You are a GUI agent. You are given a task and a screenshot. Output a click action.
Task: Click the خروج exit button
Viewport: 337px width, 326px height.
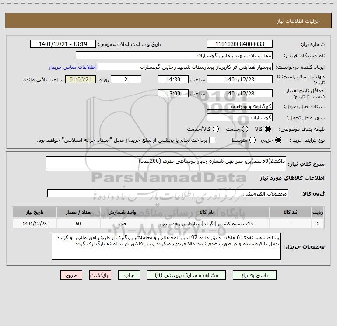tap(71, 275)
